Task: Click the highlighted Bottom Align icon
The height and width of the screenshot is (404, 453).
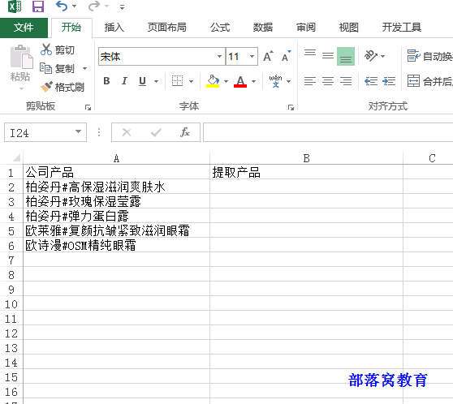Action: pyautogui.click(x=346, y=56)
